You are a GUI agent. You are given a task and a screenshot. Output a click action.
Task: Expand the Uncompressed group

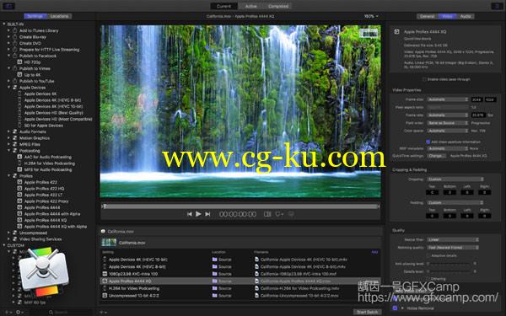click(9, 233)
